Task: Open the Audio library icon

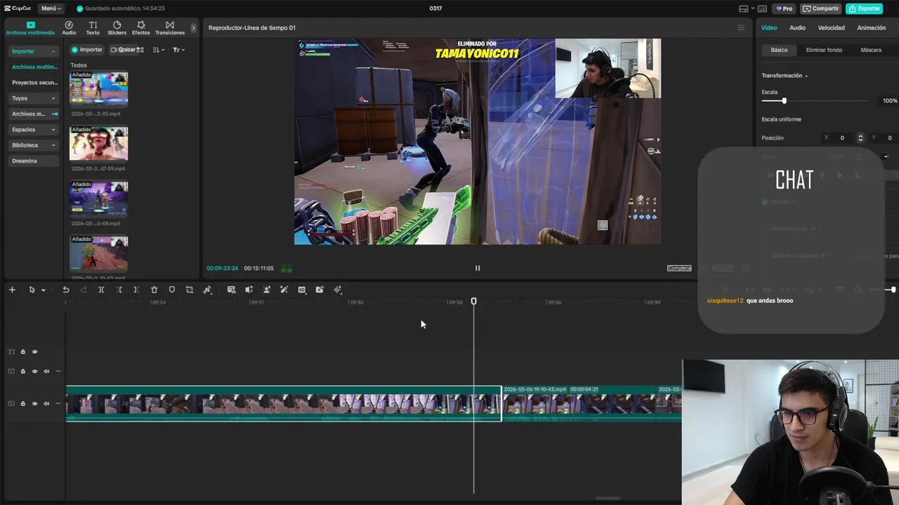Action: [x=69, y=27]
